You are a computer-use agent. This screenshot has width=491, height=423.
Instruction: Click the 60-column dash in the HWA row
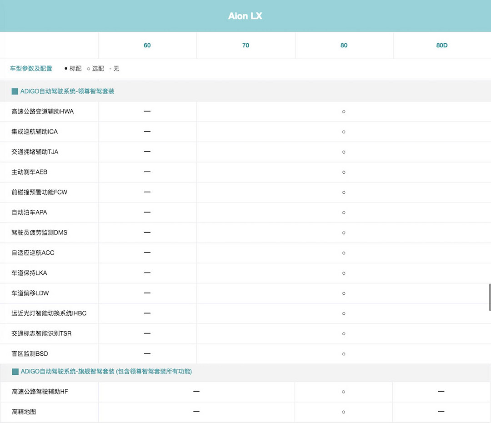coord(147,111)
